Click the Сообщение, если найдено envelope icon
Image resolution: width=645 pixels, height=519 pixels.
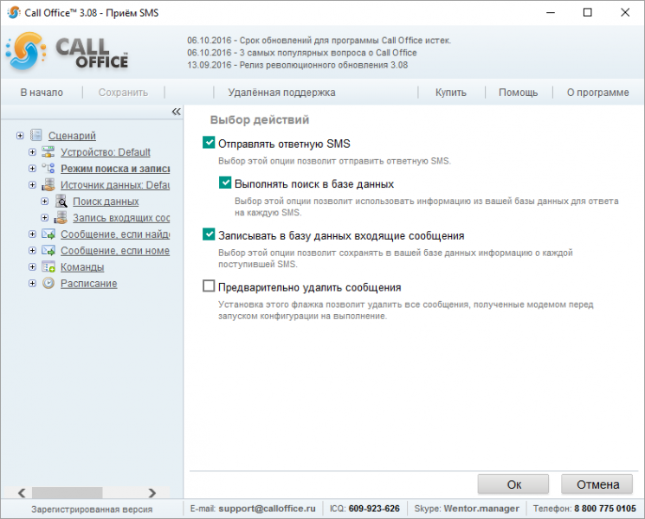tap(48, 234)
